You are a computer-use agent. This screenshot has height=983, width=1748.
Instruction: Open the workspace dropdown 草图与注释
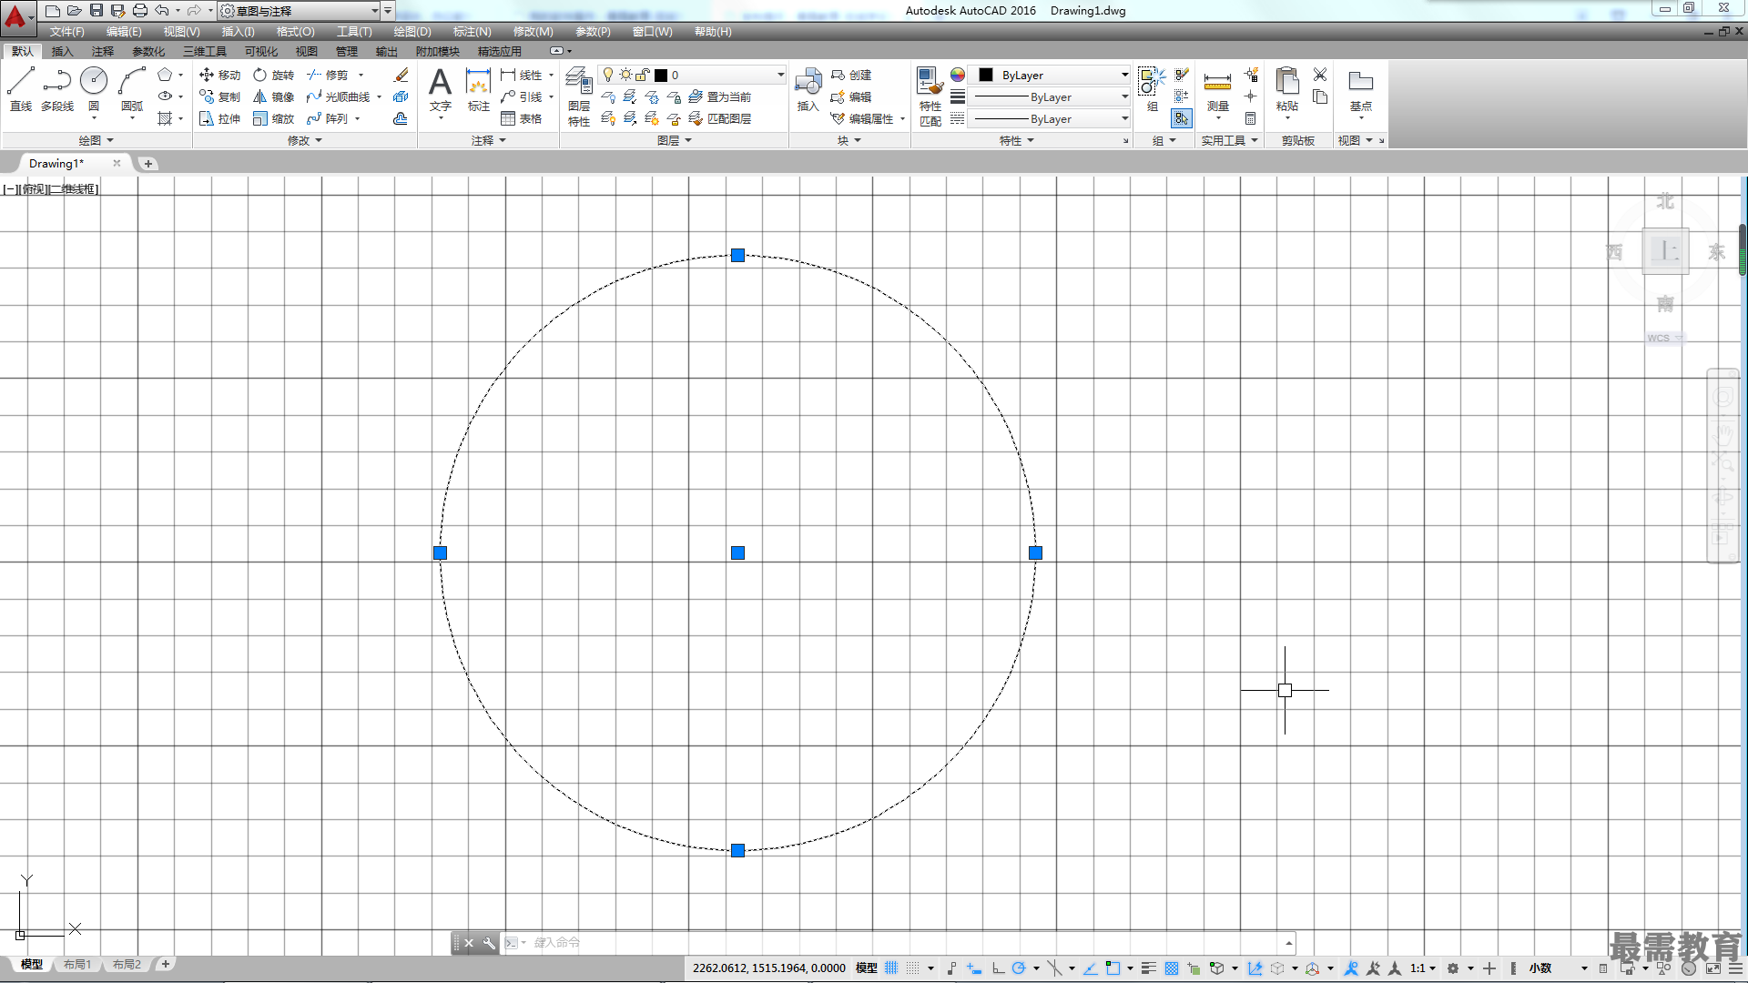pyautogui.click(x=300, y=11)
